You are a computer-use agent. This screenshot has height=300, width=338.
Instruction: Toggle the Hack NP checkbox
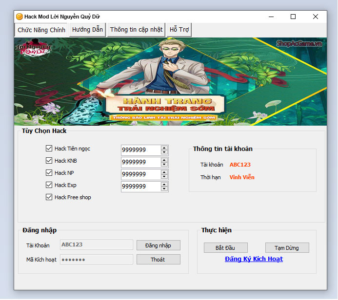[x=49, y=173]
